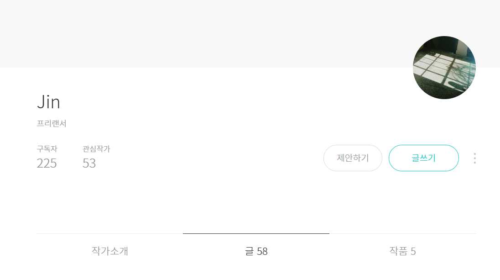Open the 작품 5 tab
This screenshot has width=500, height=280.
pyautogui.click(x=402, y=251)
